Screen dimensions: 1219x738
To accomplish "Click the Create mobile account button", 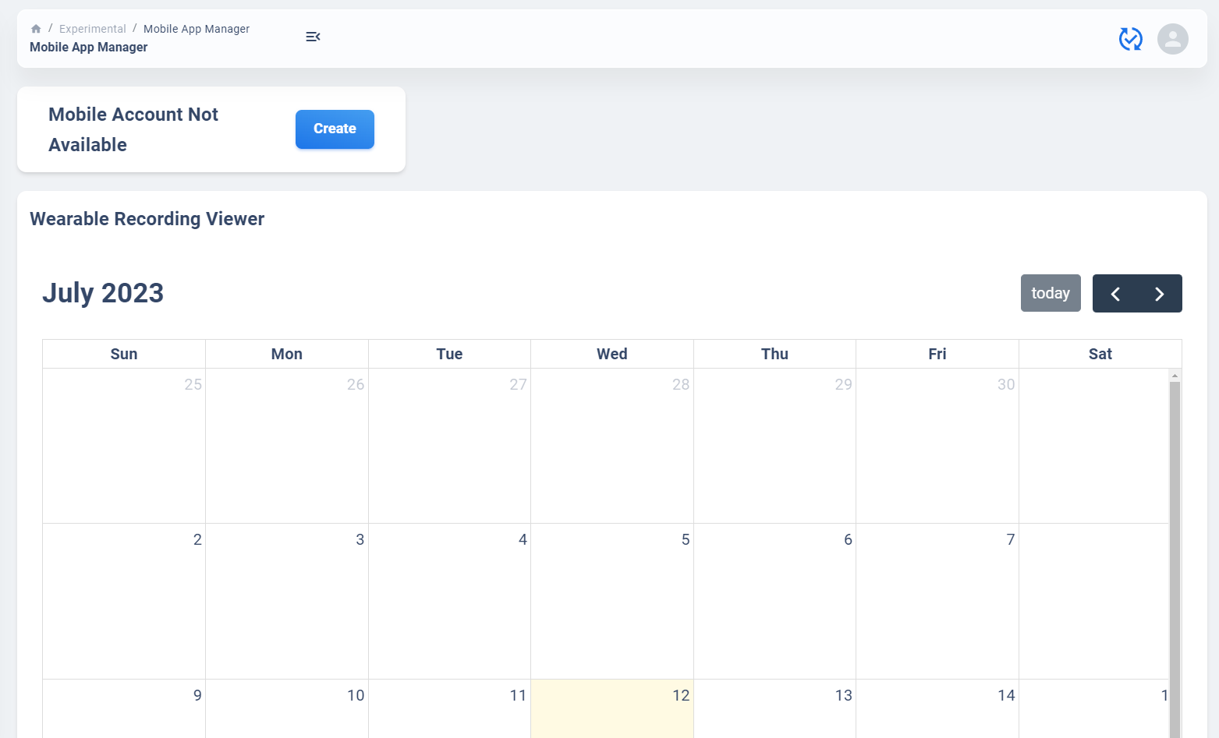I will click(335, 129).
